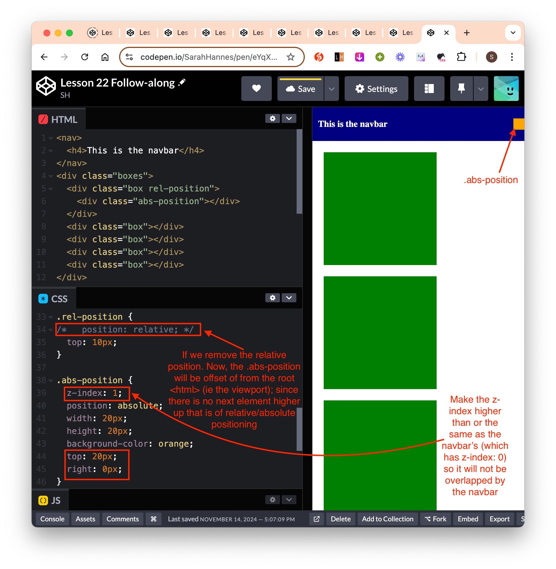Image resolution: width=556 pixels, height=569 pixels.
Task: Open JS editor settings gear
Action: click(272, 499)
